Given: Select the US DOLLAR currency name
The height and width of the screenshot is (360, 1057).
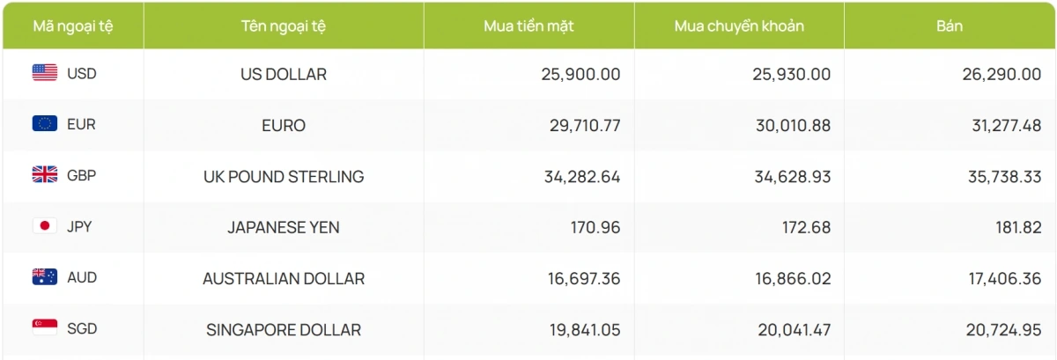Looking at the screenshot, I should coord(284,74).
